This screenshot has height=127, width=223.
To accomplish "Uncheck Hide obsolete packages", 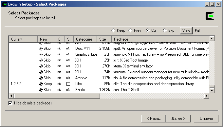I will pyautogui.click(x=10, y=103).
